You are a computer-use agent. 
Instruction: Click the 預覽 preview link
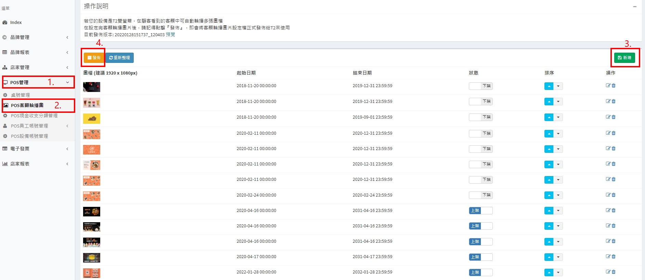(170, 35)
